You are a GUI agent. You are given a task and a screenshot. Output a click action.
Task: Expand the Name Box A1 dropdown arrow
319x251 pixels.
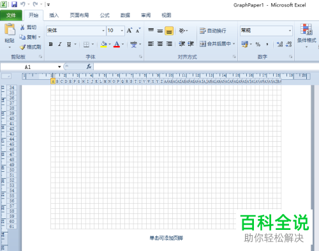pos(59,67)
